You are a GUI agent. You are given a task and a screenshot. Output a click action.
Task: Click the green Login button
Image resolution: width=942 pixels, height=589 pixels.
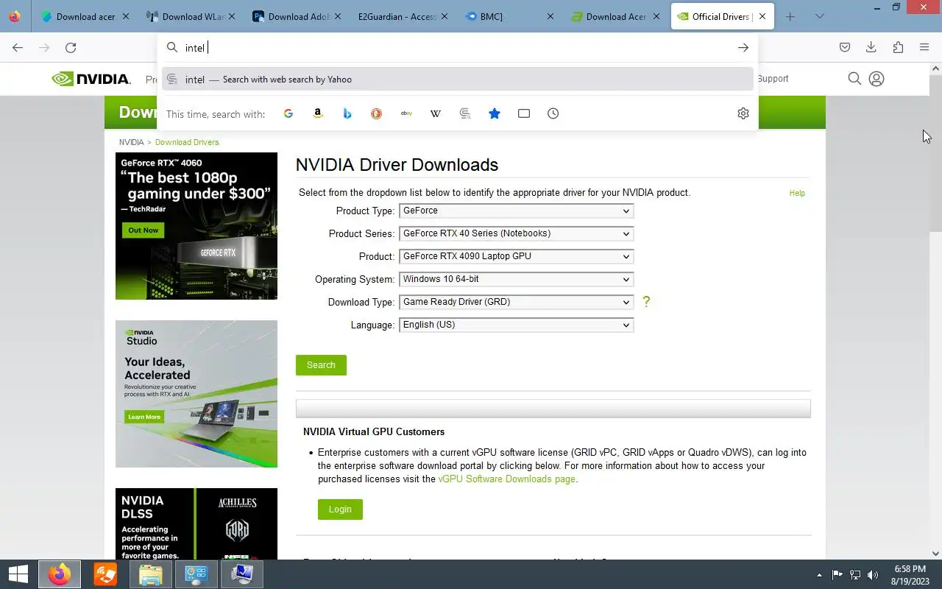pos(340,509)
